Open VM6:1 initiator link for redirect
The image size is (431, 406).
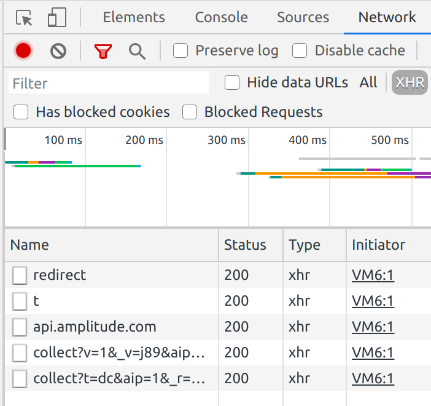(x=373, y=275)
